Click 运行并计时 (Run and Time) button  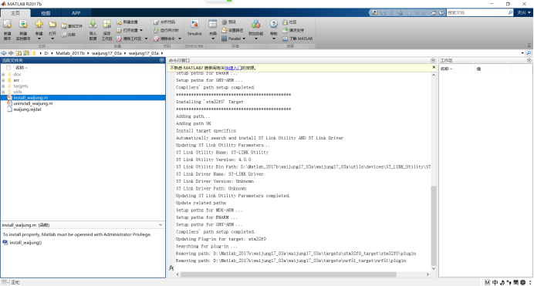click(166, 30)
